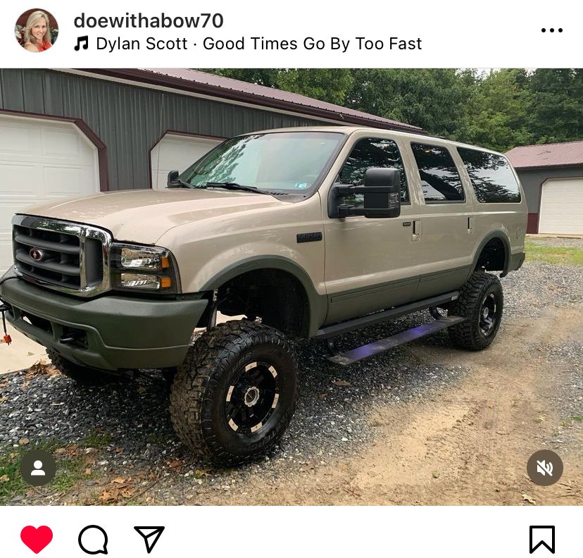The height and width of the screenshot is (558, 583).
Task: Tap the artist name Dylan Scott
Action: 142,44
